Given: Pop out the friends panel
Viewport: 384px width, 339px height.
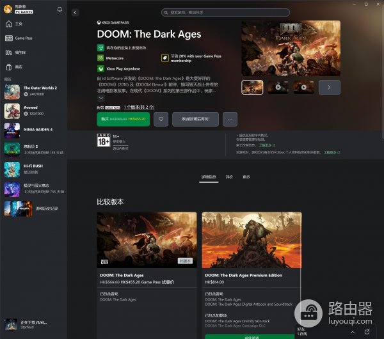Looking at the screenshot, I should click(367, 332).
